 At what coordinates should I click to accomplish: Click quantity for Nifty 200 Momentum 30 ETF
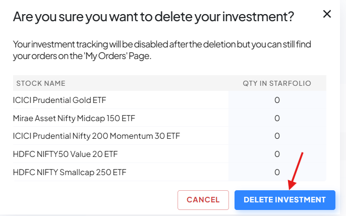pyautogui.click(x=277, y=136)
